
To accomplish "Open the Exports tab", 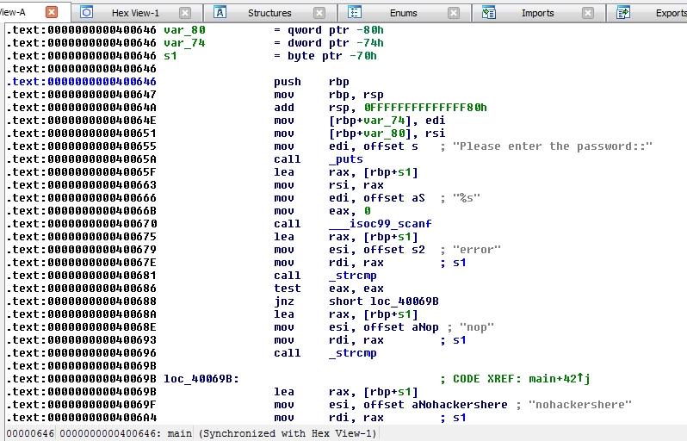I will pos(671,13).
